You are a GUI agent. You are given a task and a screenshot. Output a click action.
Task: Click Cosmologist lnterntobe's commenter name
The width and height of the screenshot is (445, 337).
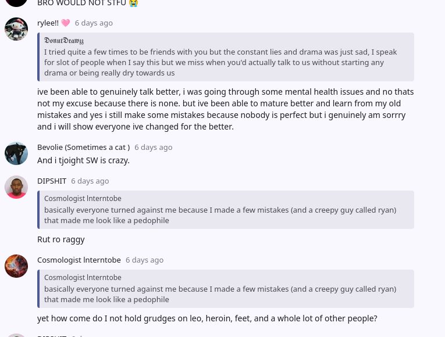click(79, 260)
